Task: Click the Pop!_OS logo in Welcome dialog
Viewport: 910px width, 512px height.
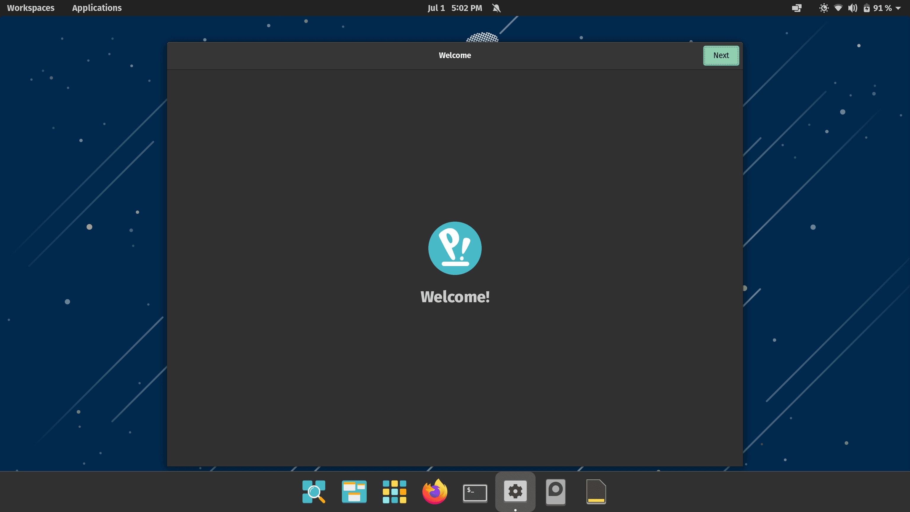Action: click(455, 248)
